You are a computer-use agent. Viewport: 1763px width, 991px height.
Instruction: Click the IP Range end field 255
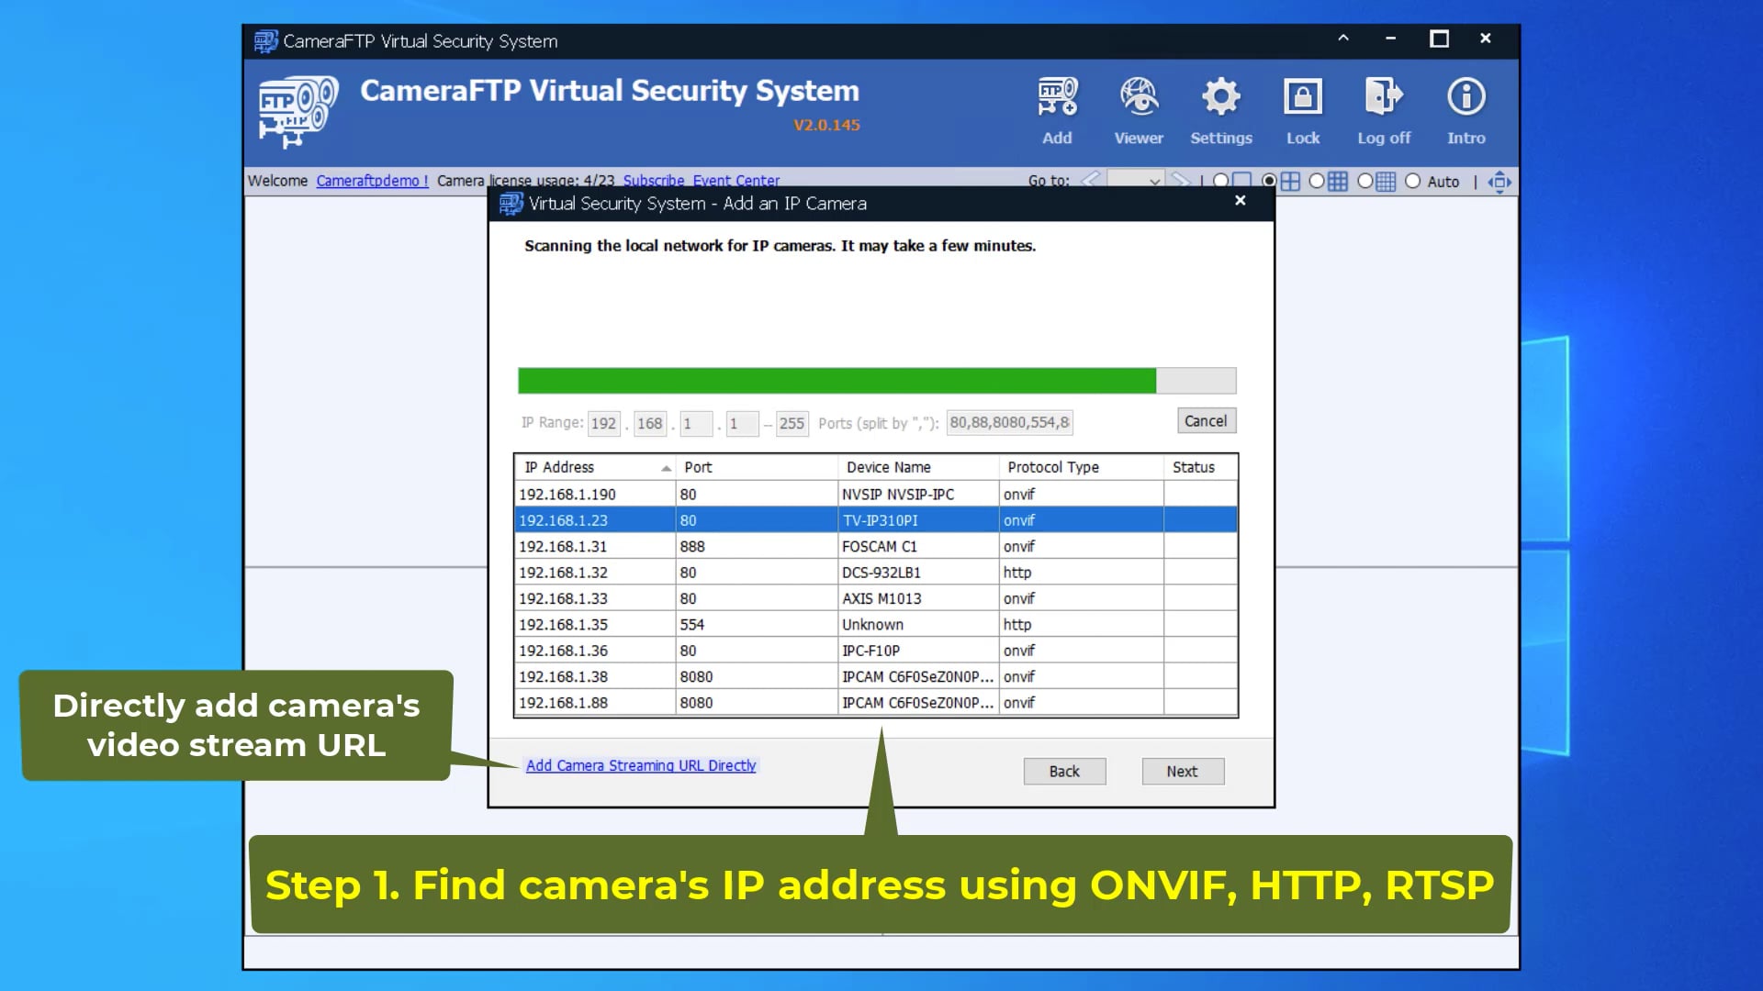792,423
